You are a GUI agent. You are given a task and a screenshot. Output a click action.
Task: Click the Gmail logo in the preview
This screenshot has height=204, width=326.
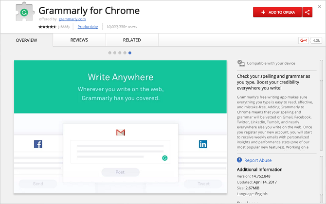(x=121, y=133)
